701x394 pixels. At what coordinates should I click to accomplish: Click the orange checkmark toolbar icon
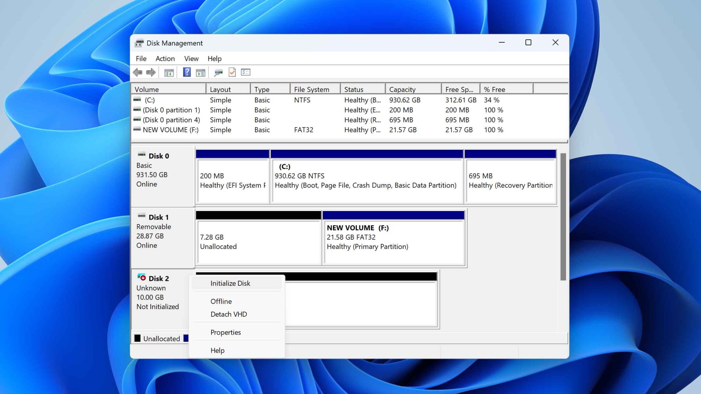232,72
